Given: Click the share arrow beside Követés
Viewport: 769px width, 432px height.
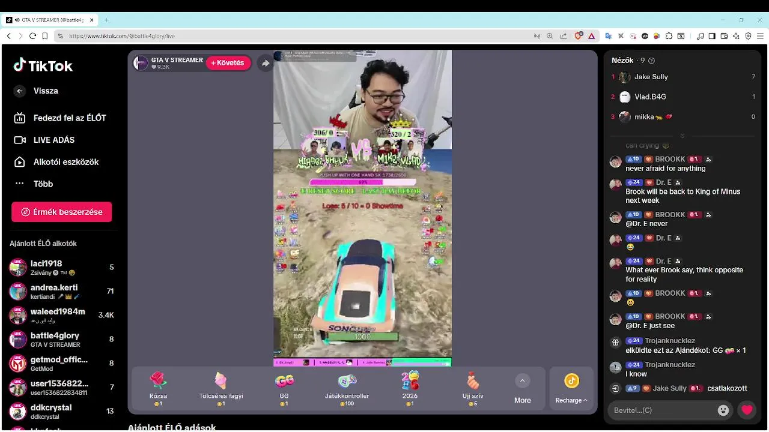Looking at the screenshot, I should (x=266, y=63).
